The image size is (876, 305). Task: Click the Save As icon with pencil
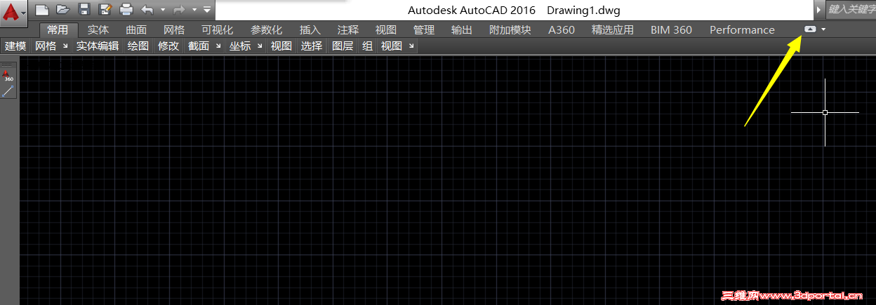tap(105, 10)
